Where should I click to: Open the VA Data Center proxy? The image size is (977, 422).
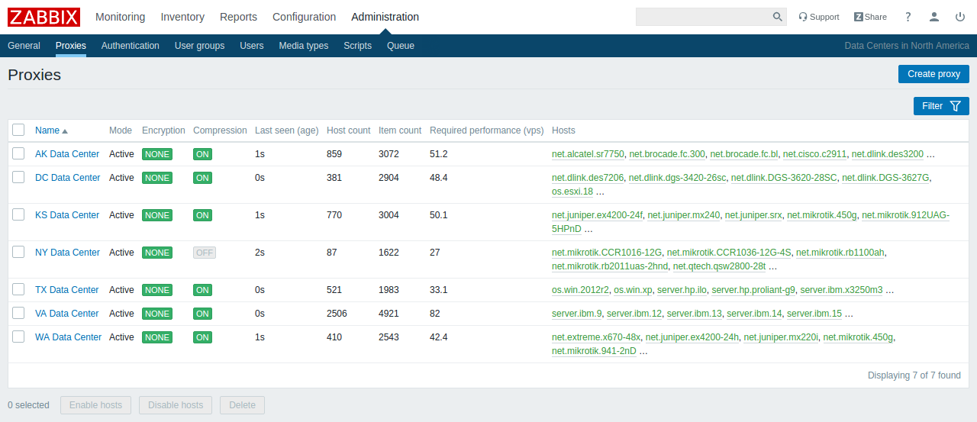point(67,314)
